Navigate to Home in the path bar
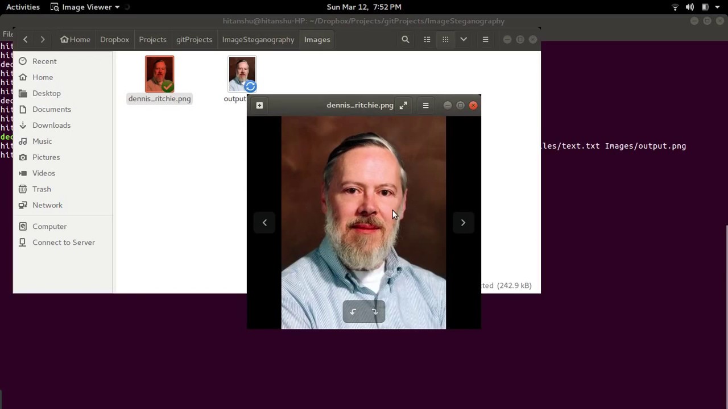The width and height of the screenshot is (728, 409). click(76, 39)
